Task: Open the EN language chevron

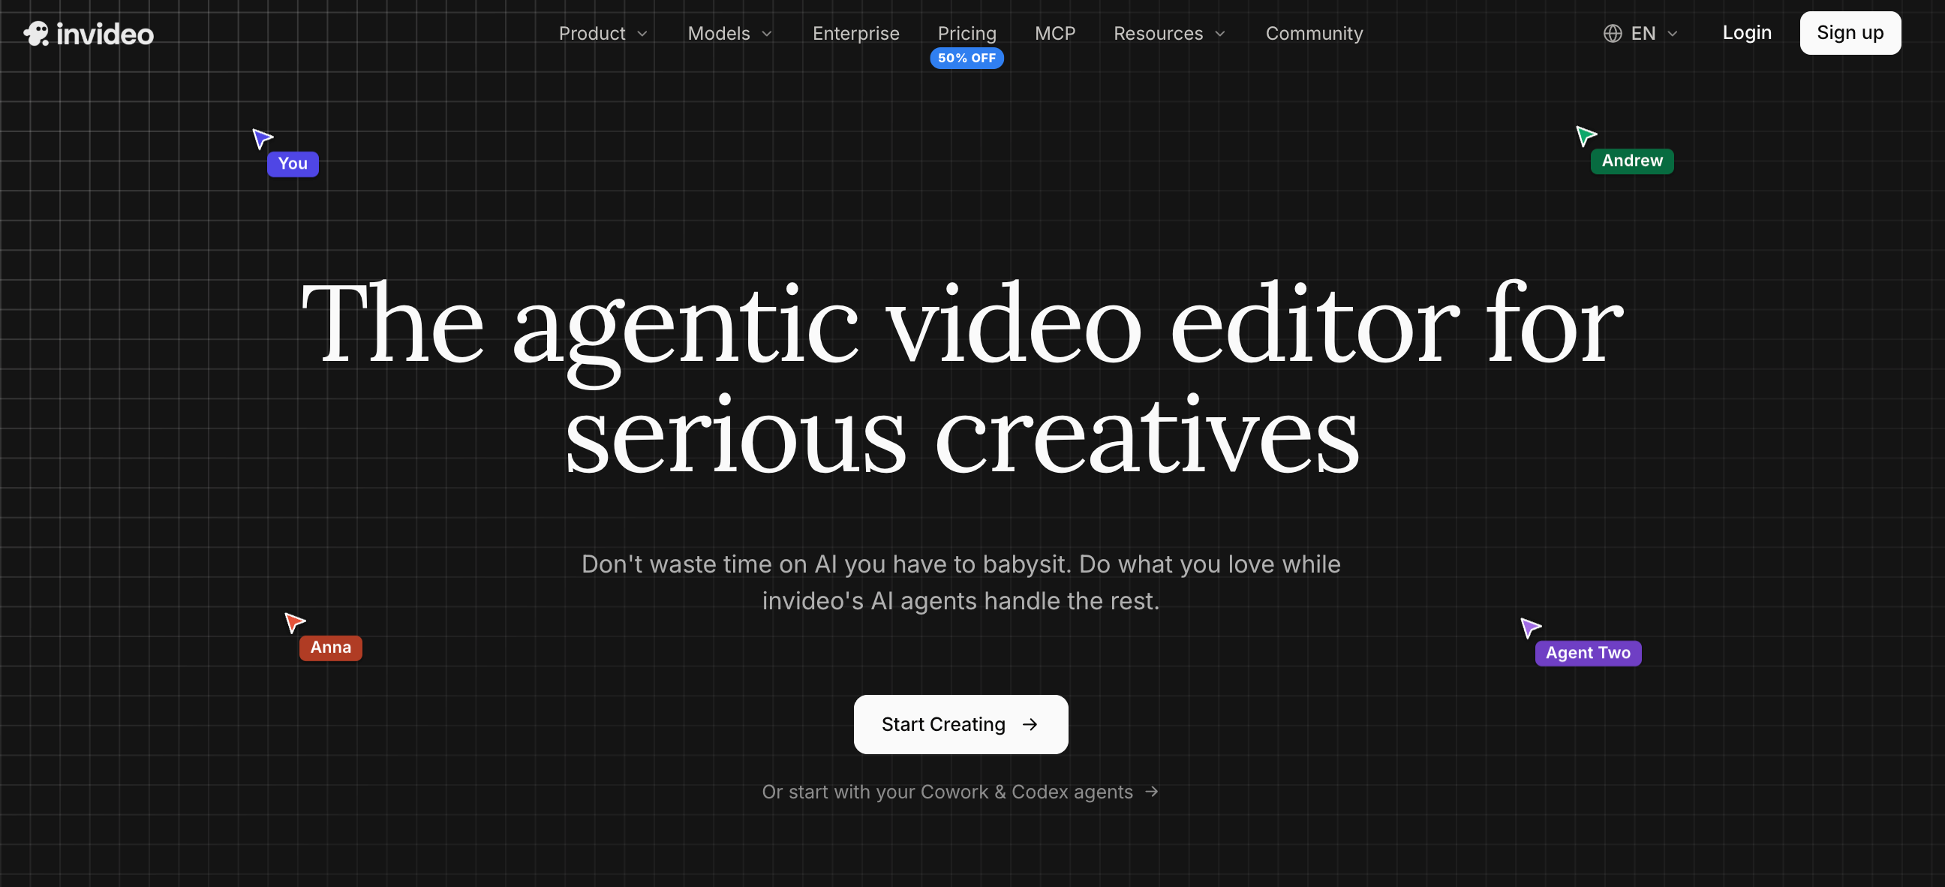Action: click(x=1673, y=34)
